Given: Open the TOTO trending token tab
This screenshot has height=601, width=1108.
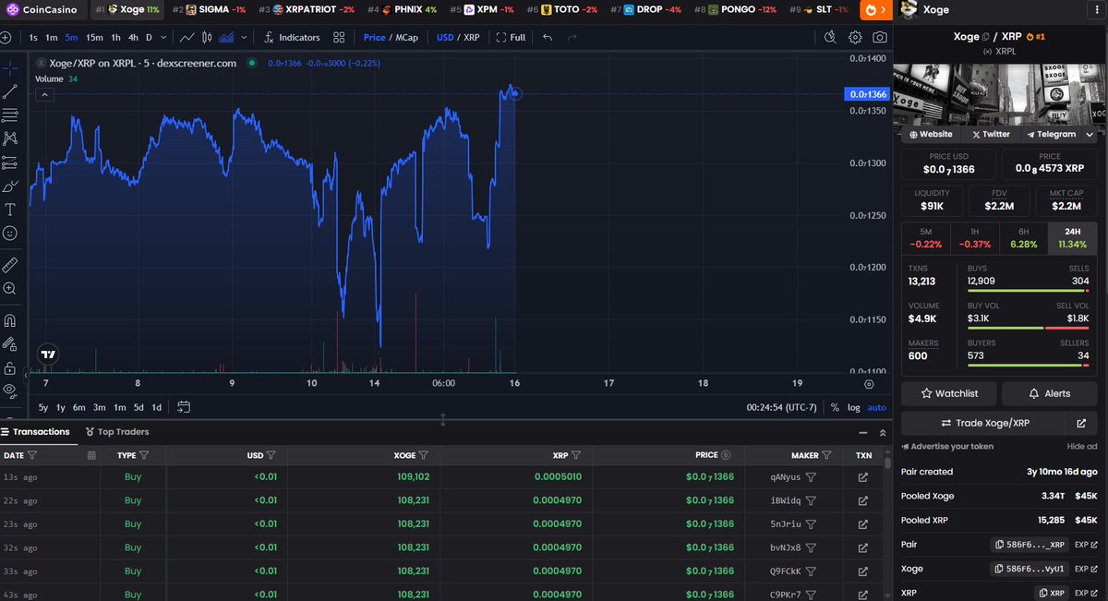Looking at the screenshot, I should (563, 9).
